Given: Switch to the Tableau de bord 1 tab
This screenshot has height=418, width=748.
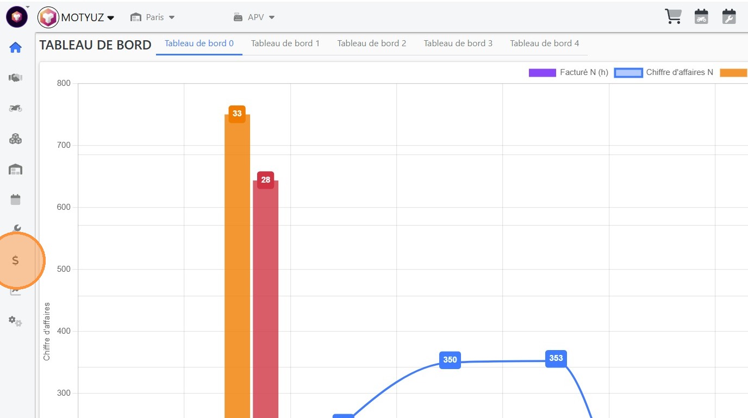Looking at the screenshot, I should [285, 43].
